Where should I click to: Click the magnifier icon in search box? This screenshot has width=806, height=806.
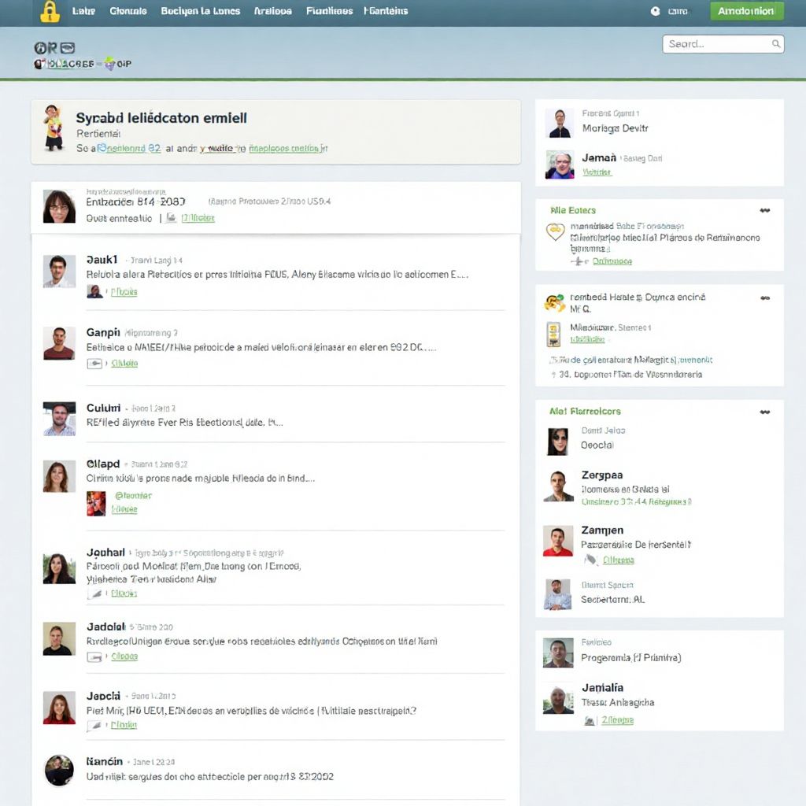(775, 44)
